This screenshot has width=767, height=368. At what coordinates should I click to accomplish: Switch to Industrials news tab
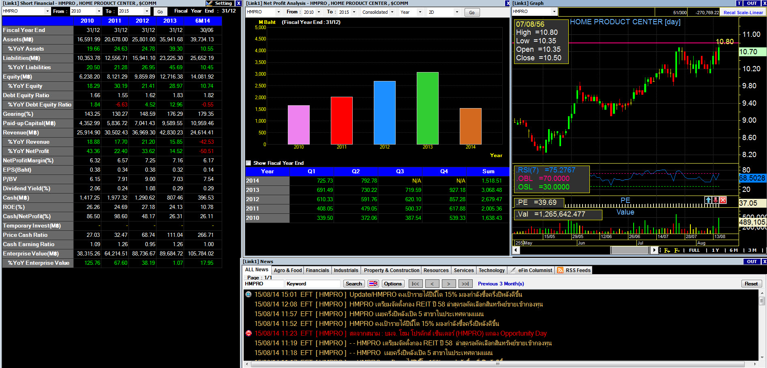click(x=346, y=270)
